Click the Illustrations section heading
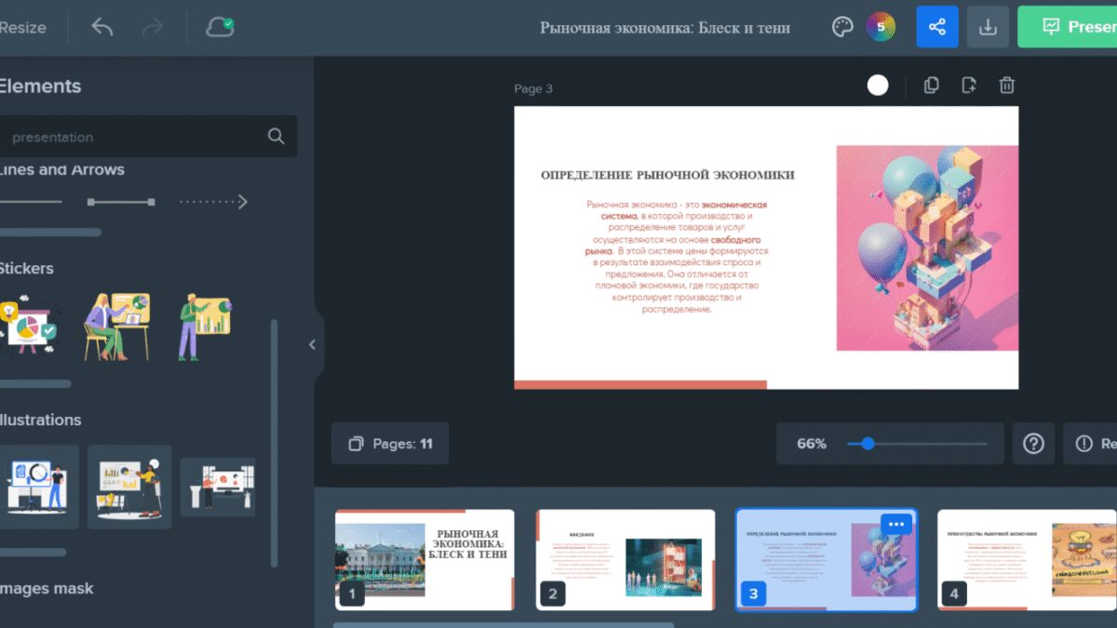This screenshot has height=628, width=1117. (40, 420)
